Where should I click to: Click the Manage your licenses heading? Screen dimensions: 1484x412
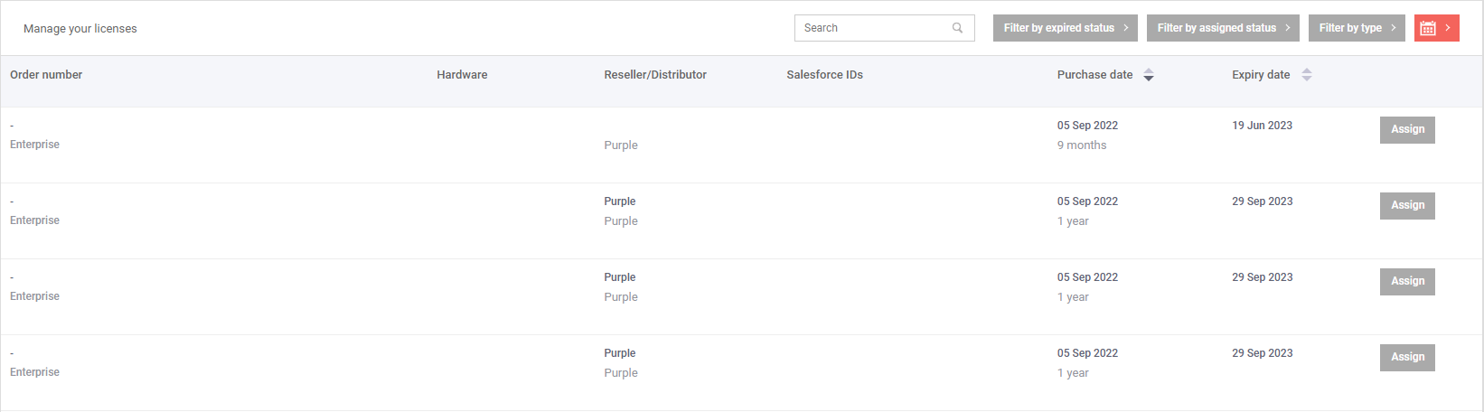tap(80, 29)
